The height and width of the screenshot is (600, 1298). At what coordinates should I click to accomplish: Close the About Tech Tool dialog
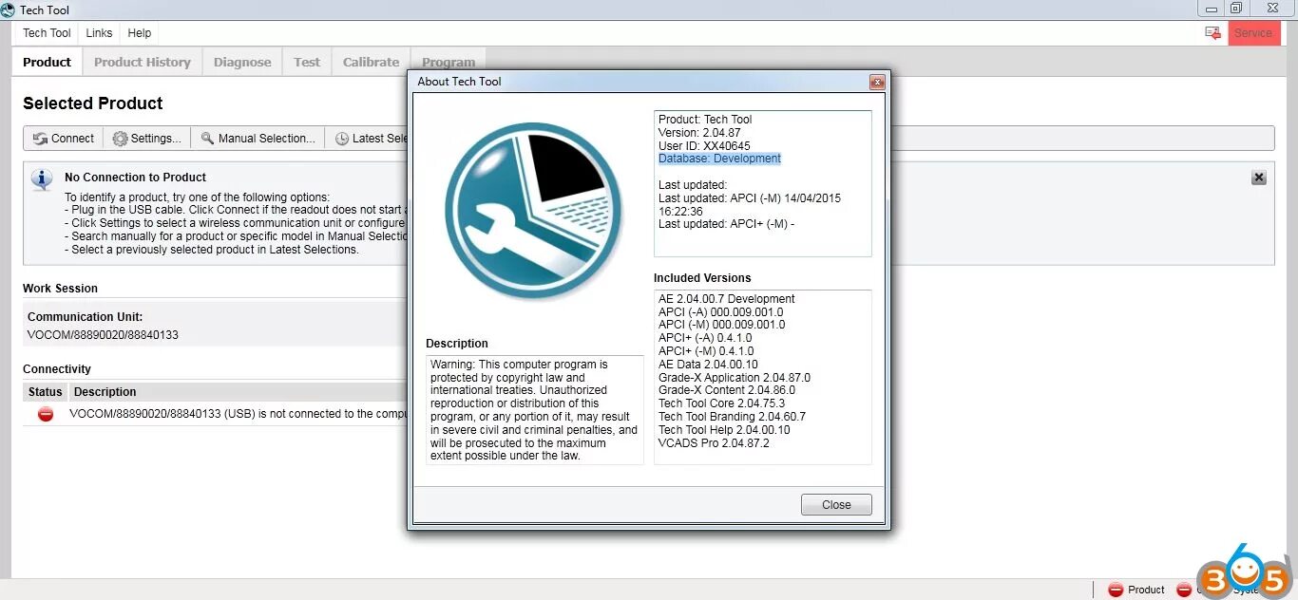(x=836, y=505)
